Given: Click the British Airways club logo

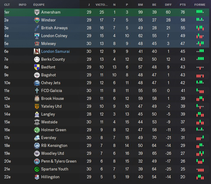Looking at the screenshot, I should pyautogui.click(x=37, y=28).
